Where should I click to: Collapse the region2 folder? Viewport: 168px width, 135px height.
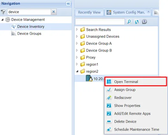[77, 71]
